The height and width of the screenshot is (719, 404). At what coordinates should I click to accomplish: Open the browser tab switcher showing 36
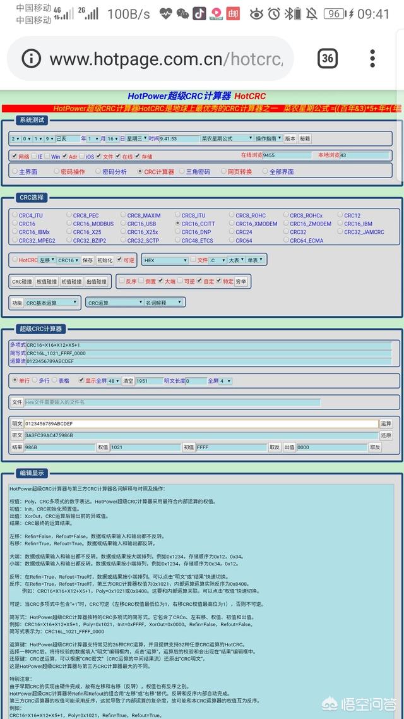coord(327,58)
